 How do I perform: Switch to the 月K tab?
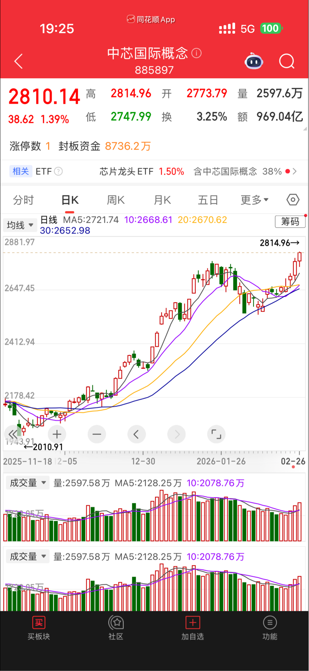[162, 200]
